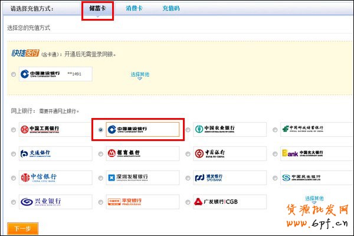Screen dimensions: 354x236
Task: Select 浦发银行 SPD Bank radio button
Action: tap(188, 178)
